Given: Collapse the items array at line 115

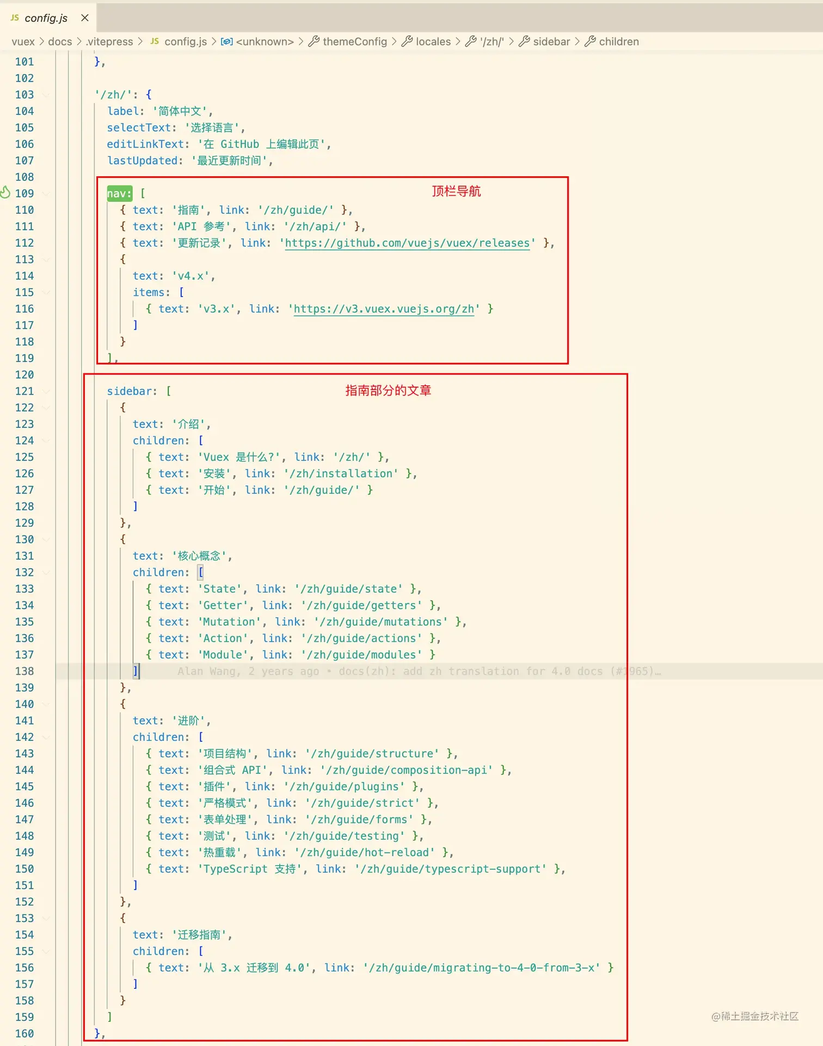Looking at the screenshot, I should pos(46,292).
